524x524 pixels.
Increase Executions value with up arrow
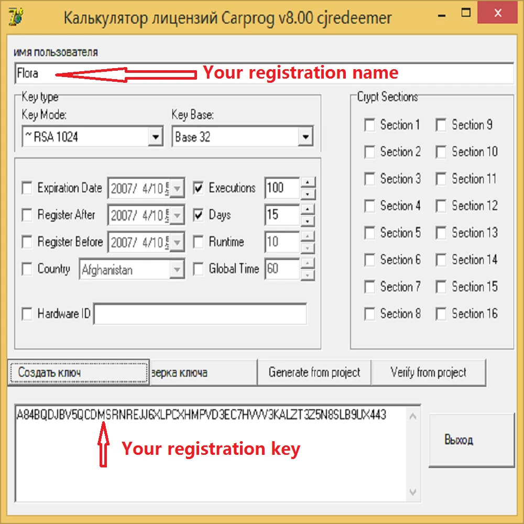pyautogui.click(x=308, y=182)
